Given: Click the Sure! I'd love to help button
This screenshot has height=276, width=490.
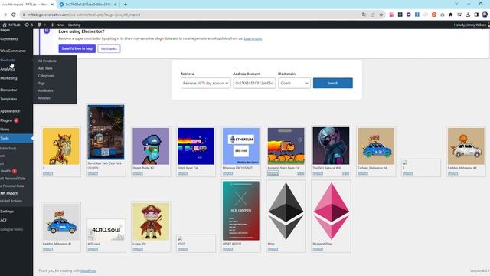Looking at the screenshot, I should [x=77, y=48].
